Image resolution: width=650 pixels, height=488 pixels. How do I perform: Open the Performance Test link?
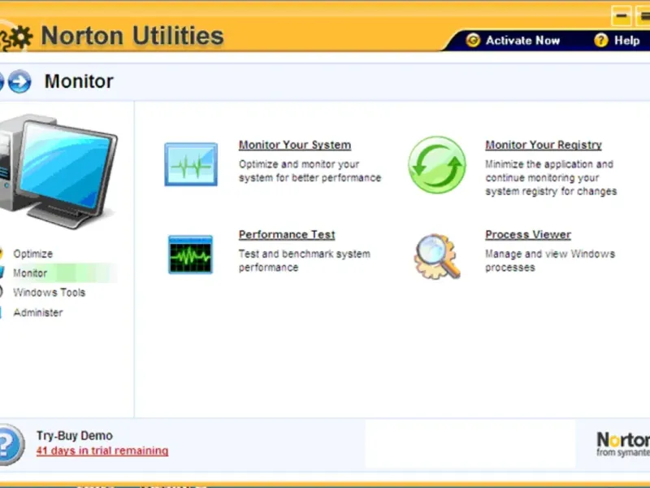287,234
